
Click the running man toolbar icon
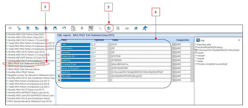(145, 28)
